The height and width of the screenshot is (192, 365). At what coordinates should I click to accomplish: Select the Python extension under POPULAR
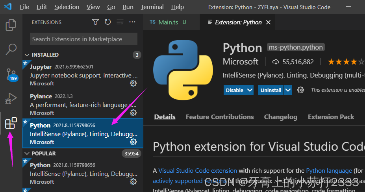coord(83,173)
